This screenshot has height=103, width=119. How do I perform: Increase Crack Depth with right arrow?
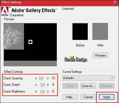click(48, 85)
